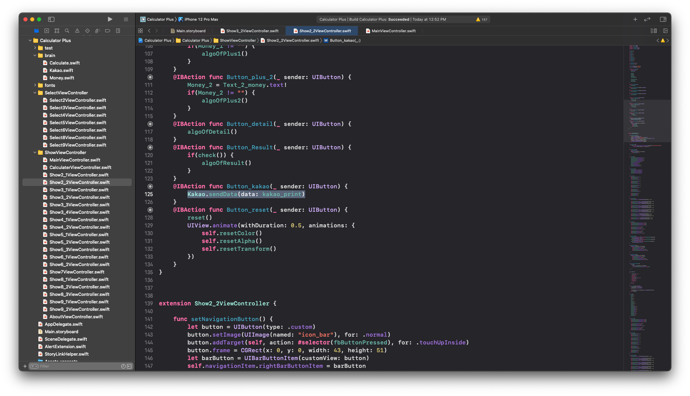Show the Breakpoint navigator
The image size is (690, 396).
click(x=108, y=31)
